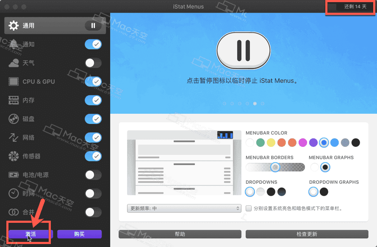Enable the 电池/电源 switch
The image size is (377, 247).
(93, 175)
